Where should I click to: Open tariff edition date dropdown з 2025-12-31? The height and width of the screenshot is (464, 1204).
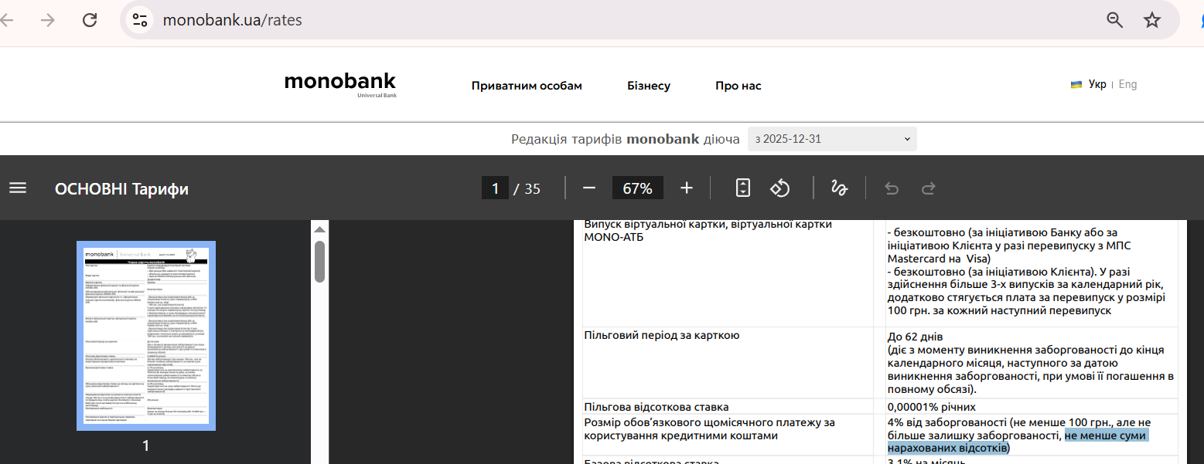832,139
